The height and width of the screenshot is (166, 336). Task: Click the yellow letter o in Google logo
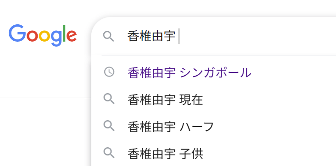[45, 36]
